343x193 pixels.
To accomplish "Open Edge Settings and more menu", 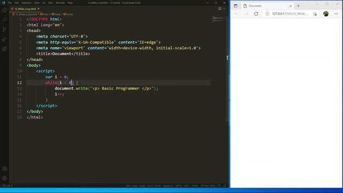I will 336,14.
